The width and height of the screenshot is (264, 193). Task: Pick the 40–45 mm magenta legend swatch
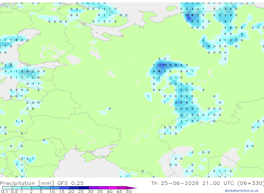[x=113, y=188]
